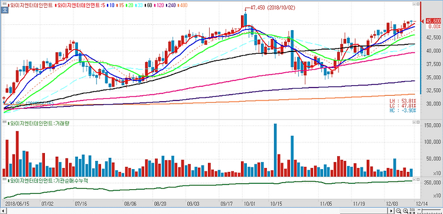Click the horizontal scrollbar left arrow

[4, 211]
